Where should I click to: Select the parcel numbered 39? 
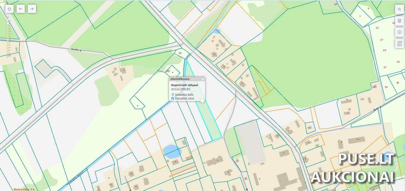point(386,87)
